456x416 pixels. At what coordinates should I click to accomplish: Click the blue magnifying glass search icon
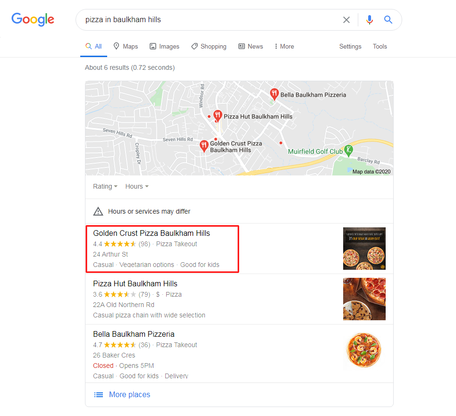(x=388, y=20)
